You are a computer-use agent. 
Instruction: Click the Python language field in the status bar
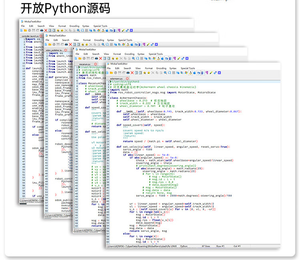pos(184,246)
